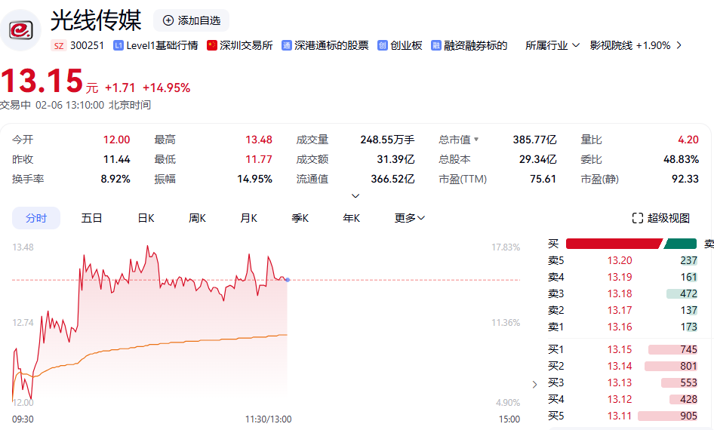This screenshot has width=714, height=430.
Task: Click 总市值 value 385.77亿
Action: (534, 140)
